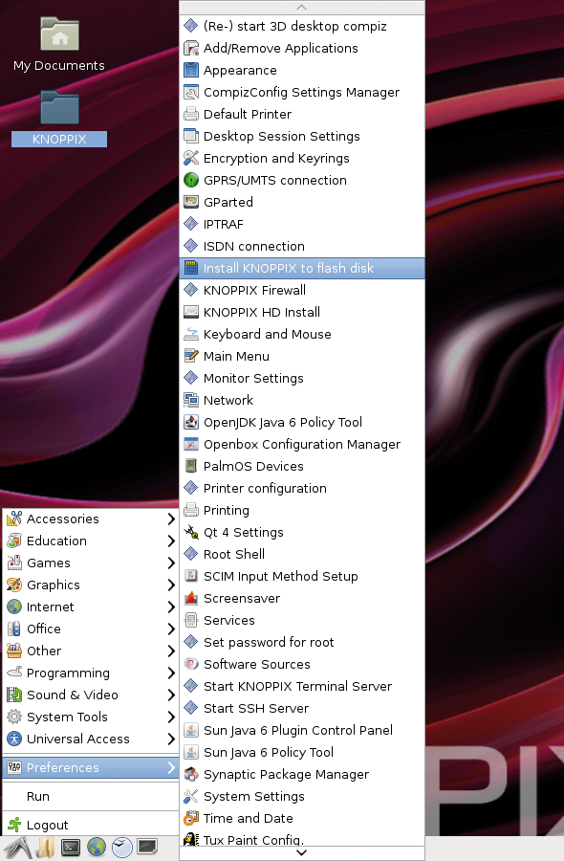Select the IPTRAF entry
This screenshot has height=861, width=564.
[x=302, y=224]
